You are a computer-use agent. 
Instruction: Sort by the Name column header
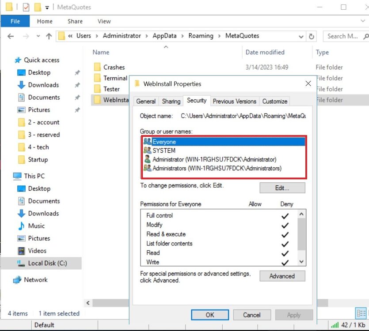(x=101, y=52)
